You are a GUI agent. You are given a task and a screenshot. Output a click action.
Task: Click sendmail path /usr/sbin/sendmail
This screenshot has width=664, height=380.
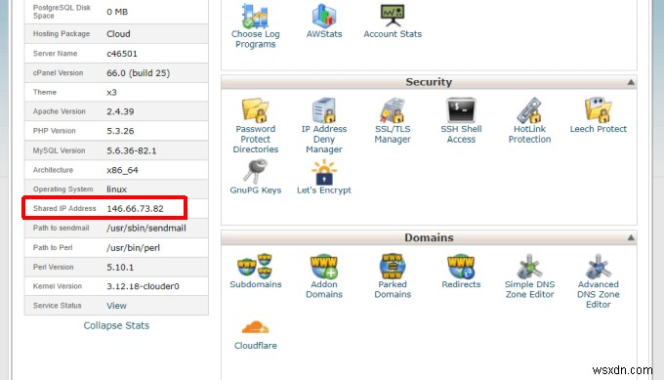146,228
